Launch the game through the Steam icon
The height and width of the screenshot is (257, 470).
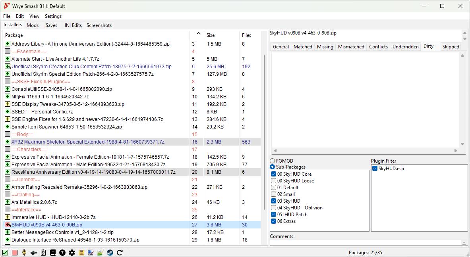(x=110, y=252)
